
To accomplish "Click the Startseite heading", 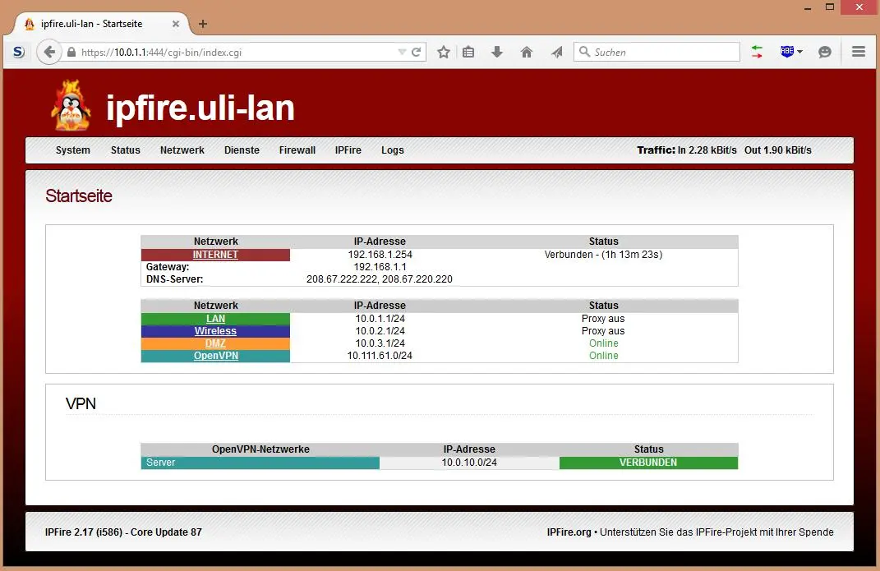I will click(79, 196).
